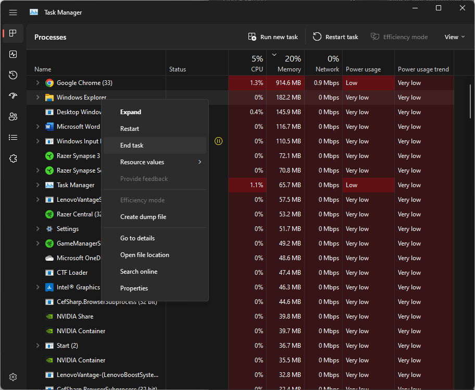Choose End task in the context menu
This screenshot has width=475, height=390.
[x=155, y=145]
